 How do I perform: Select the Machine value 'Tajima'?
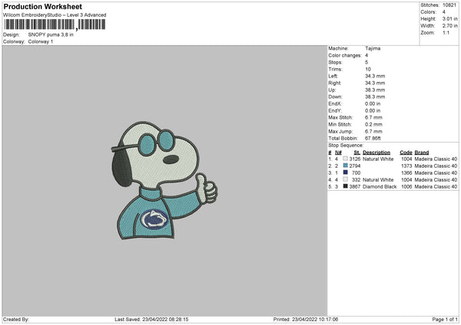[373, 48]
